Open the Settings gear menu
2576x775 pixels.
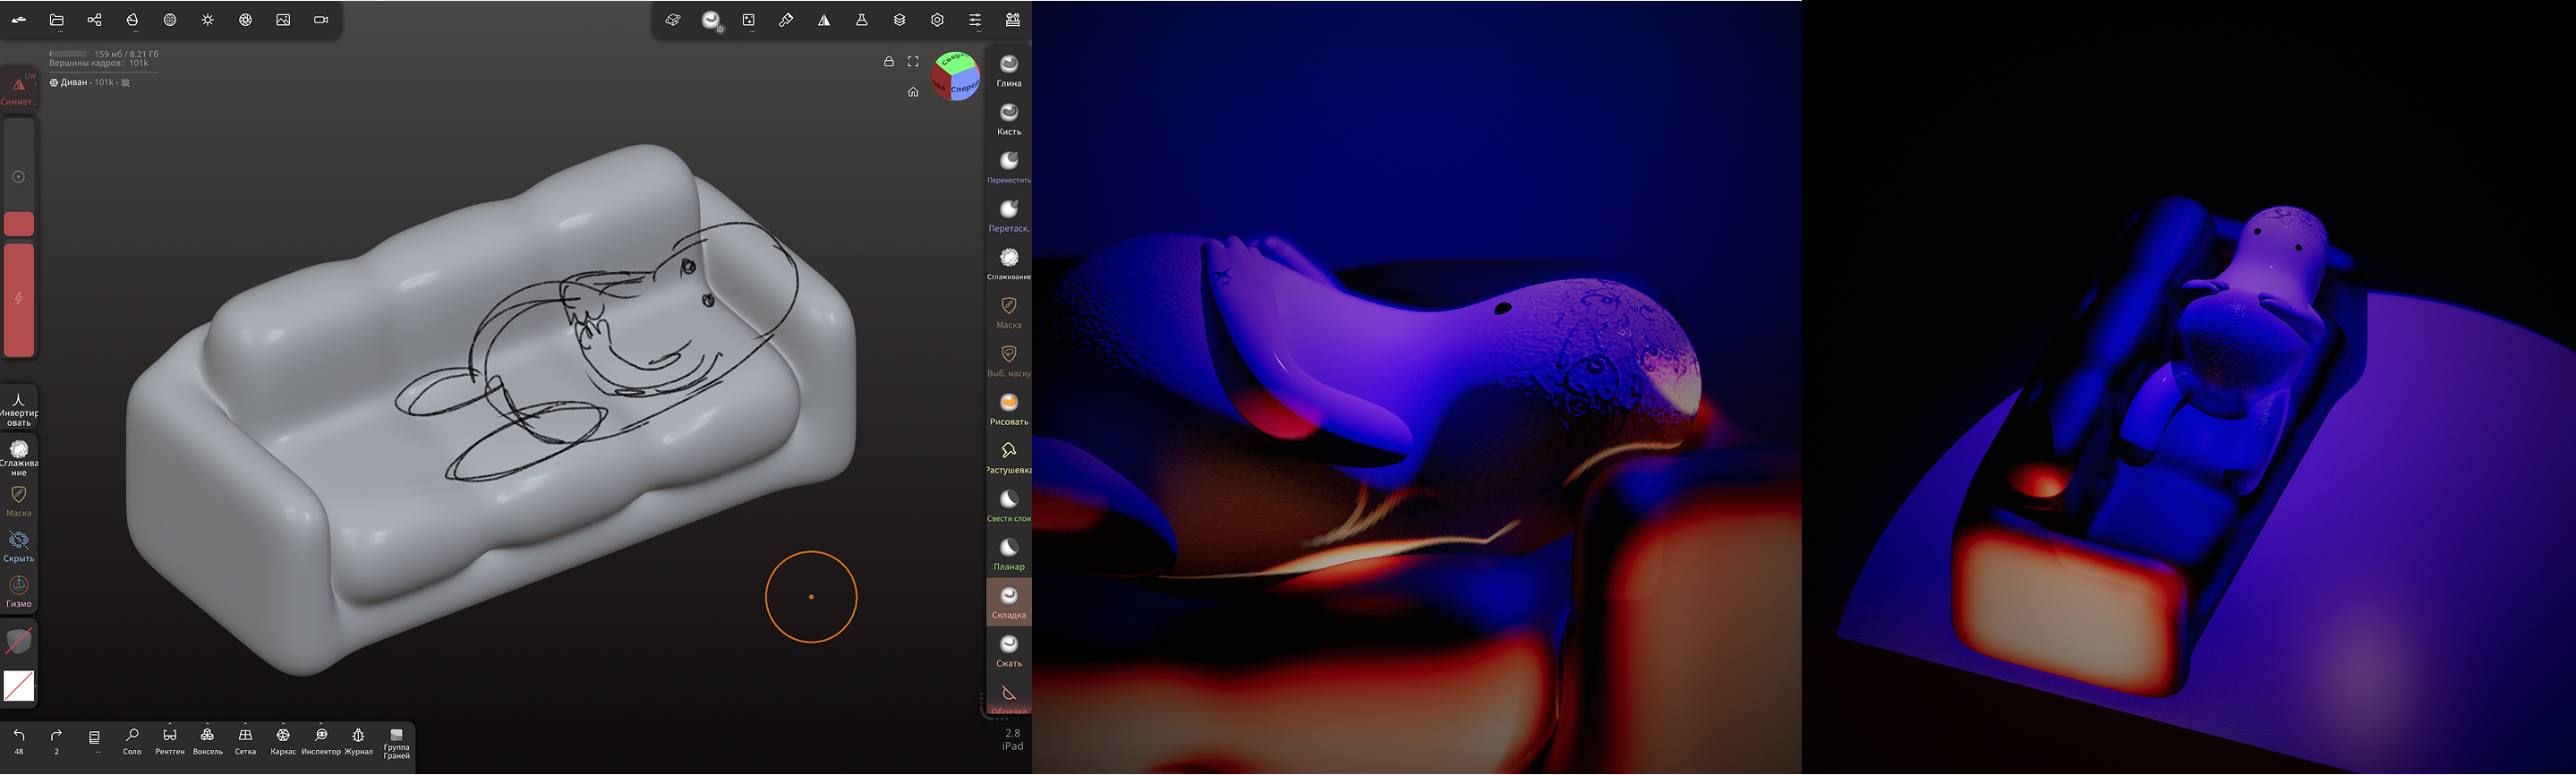point(937,20)
